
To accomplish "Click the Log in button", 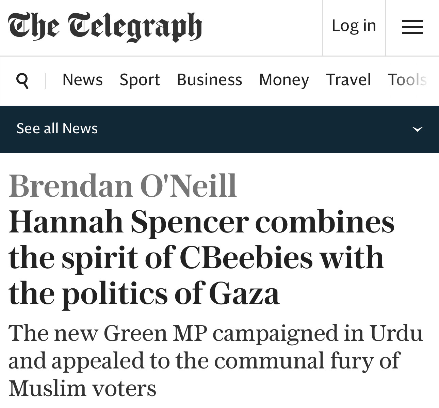I will click(354, 26).
